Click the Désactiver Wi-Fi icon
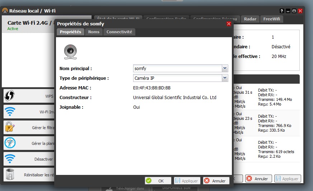Screen dimensions: 313x191 [10, 159]
